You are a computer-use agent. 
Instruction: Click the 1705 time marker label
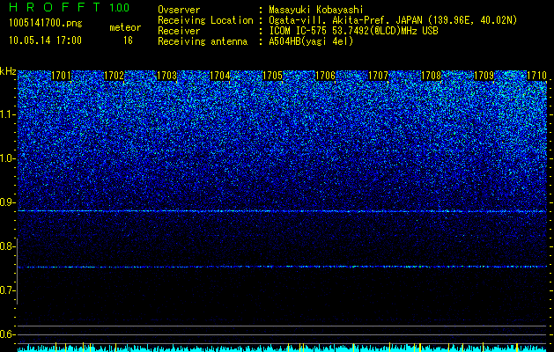272,76
